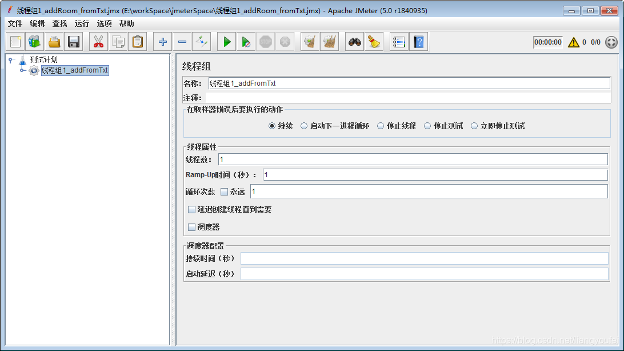Save the test plan with floppy icon
624x351 pixels.
pos(74,42)
